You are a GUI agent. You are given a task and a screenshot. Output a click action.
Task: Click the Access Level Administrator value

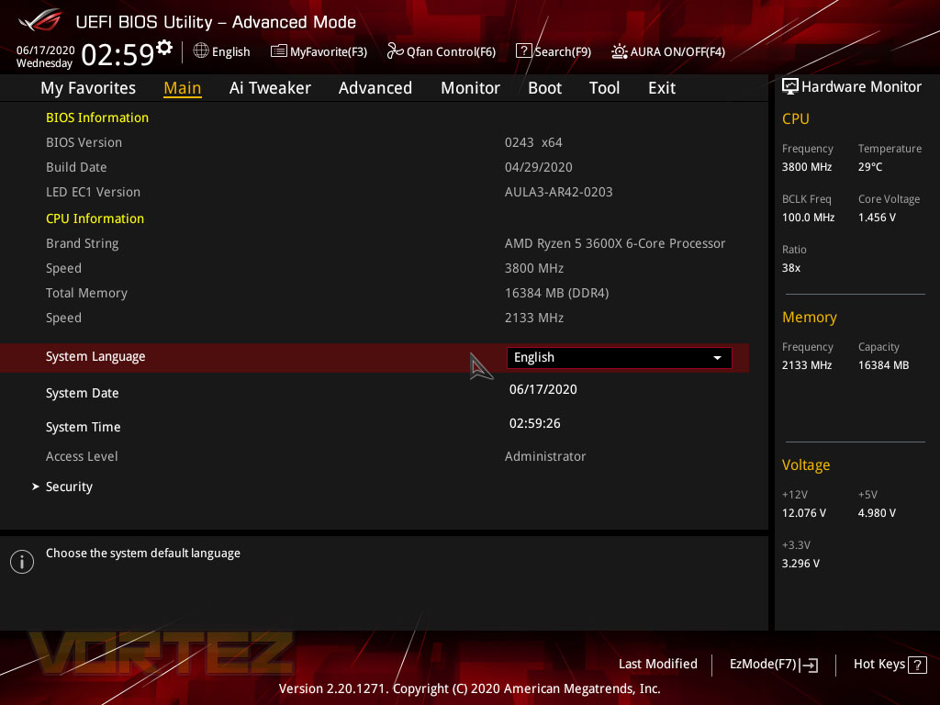tap(545, 456)
